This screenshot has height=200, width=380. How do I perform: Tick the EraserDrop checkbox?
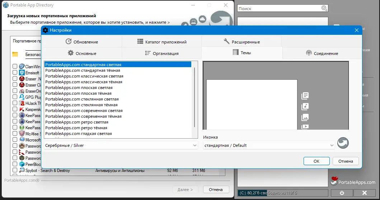[15, 91]
